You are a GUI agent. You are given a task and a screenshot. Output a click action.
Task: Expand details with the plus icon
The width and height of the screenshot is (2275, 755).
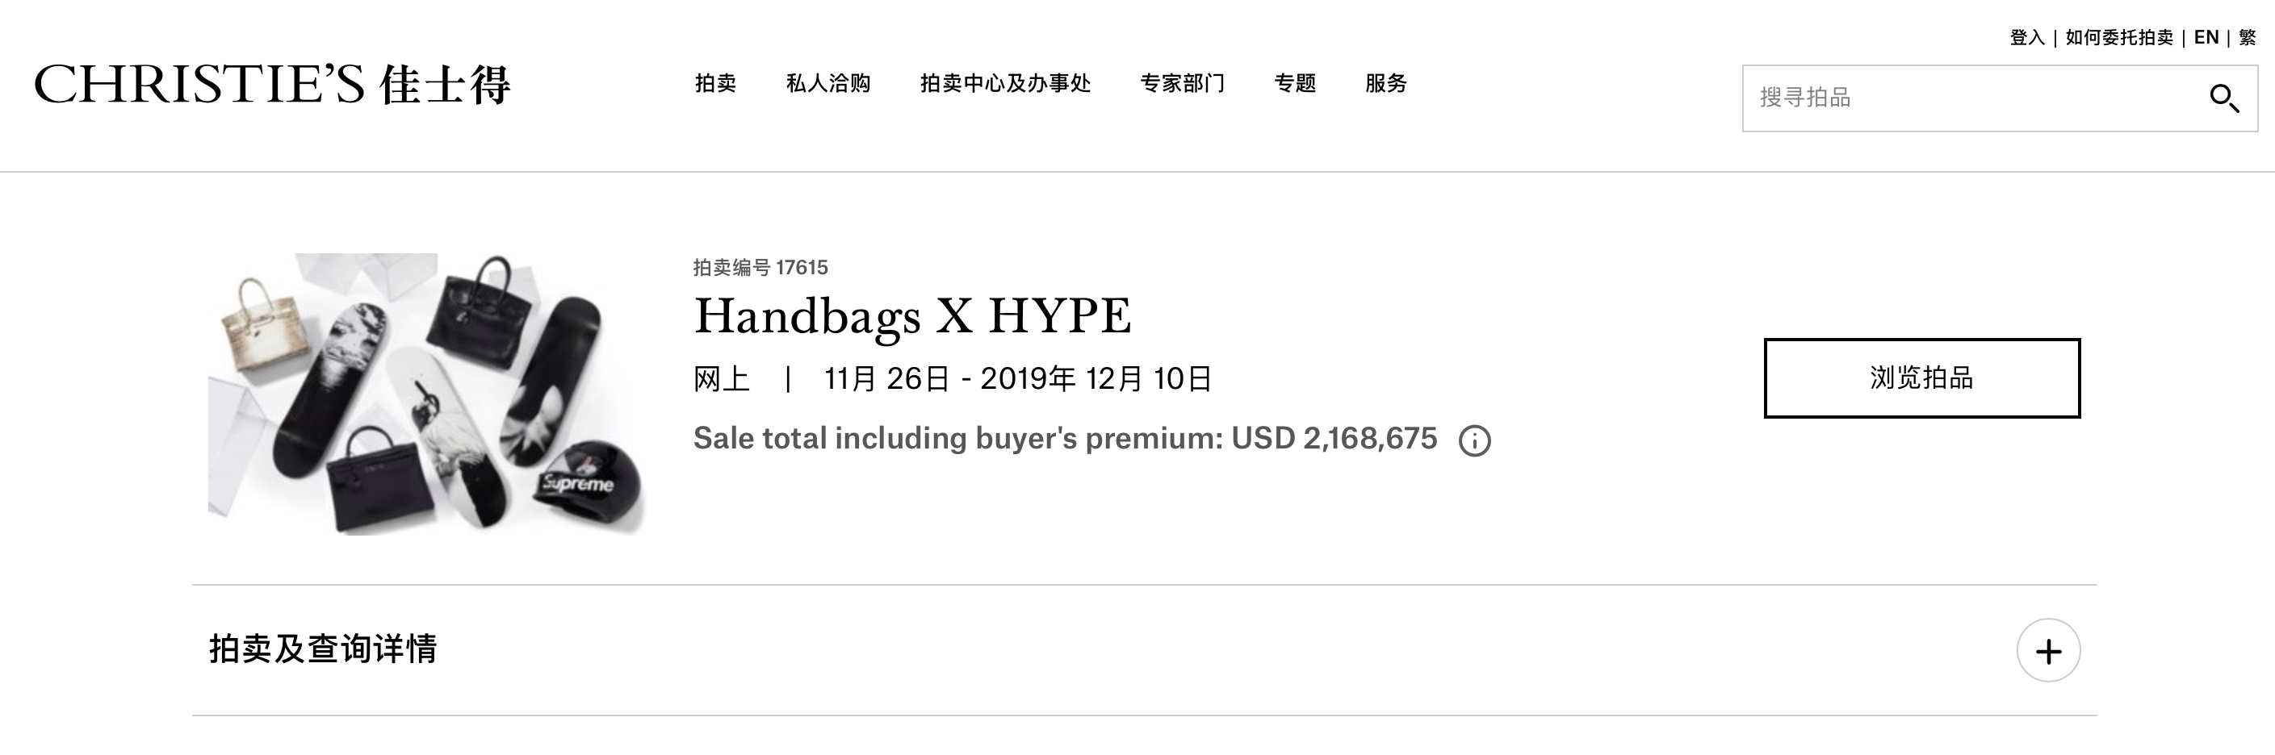tap(2048, 651)
